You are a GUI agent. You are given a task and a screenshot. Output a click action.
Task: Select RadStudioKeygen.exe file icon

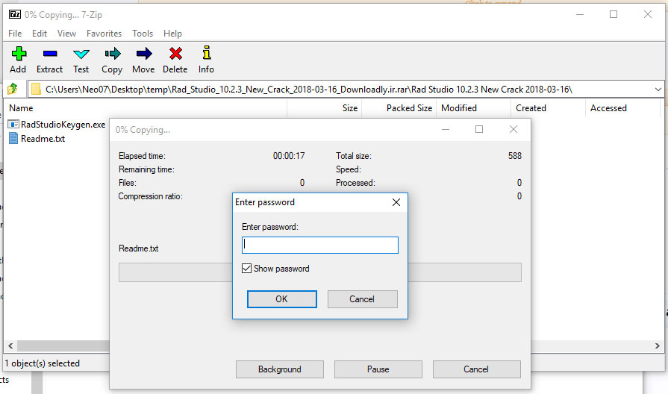click(13, 125)
